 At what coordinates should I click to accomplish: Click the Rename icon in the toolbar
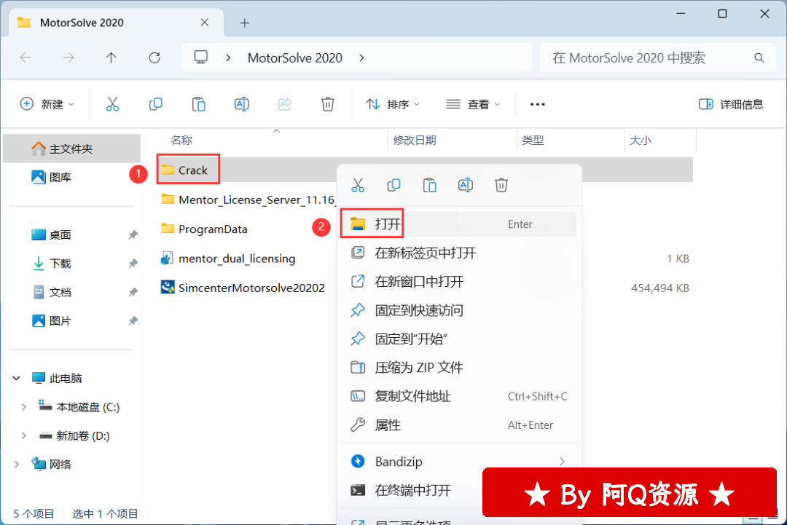coord(241,104)
